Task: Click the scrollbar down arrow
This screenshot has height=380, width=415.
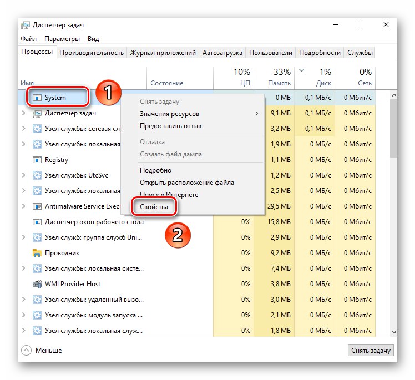Action: [x=394, y=332]
